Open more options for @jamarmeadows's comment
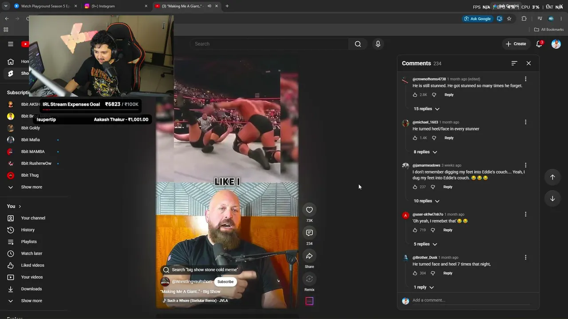 point(526,165)
